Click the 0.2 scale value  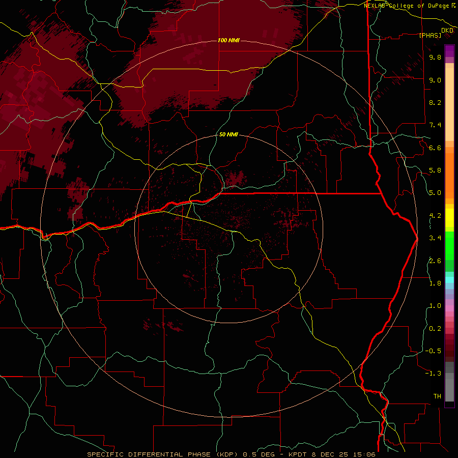tap(435, 329)
